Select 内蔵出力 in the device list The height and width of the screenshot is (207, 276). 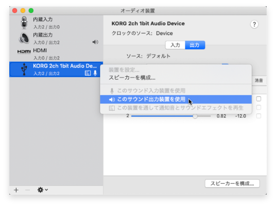click(x=56, y=39)
